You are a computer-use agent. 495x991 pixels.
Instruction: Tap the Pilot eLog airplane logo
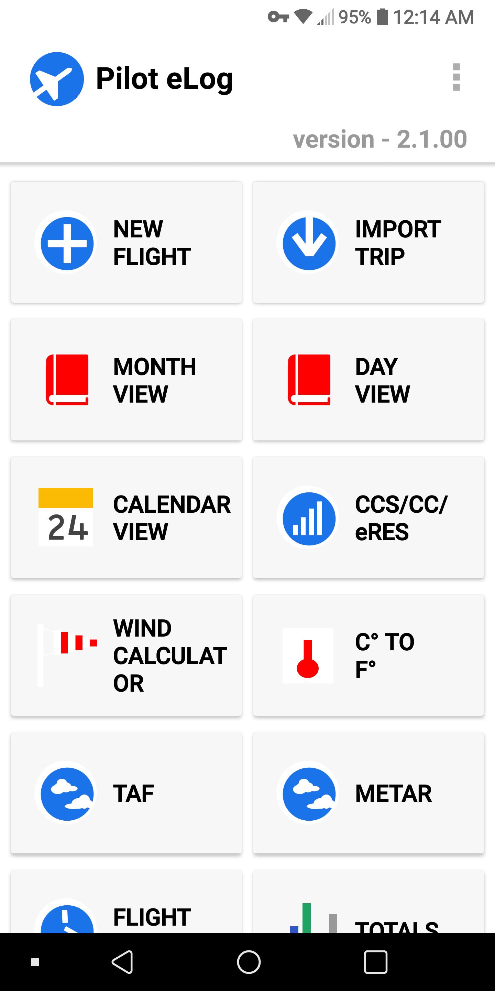[x=57, y=79]
